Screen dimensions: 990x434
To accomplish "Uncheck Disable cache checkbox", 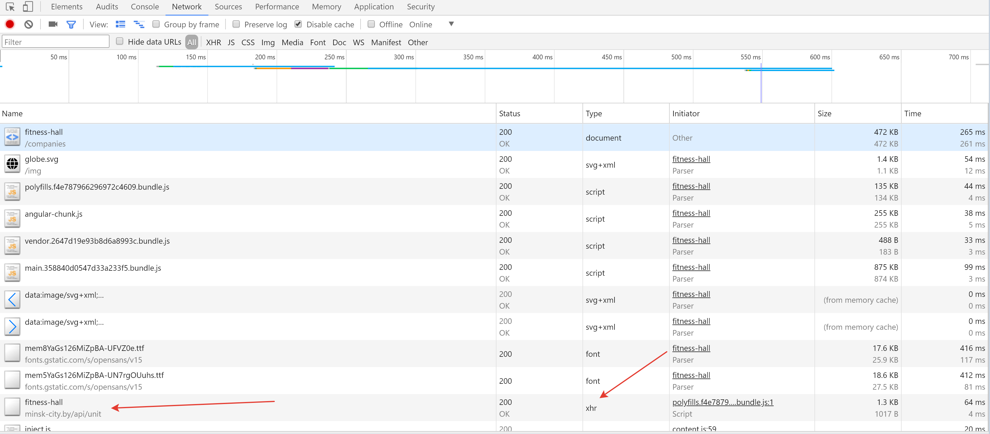I will (298, 24).
